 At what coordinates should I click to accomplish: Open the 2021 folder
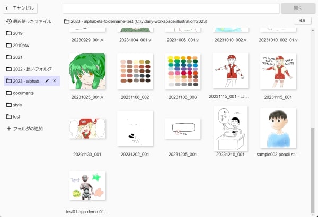tap(32, 57)
